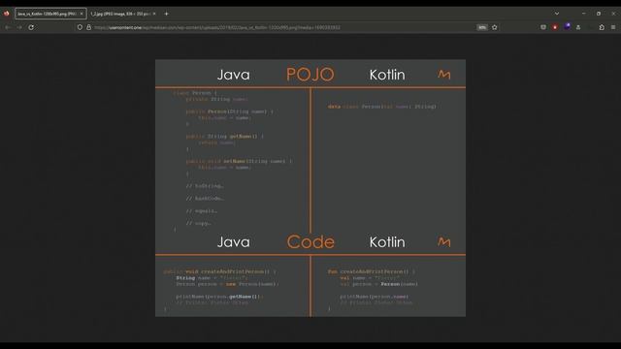Reset the zoom level badge

point(482,27)
